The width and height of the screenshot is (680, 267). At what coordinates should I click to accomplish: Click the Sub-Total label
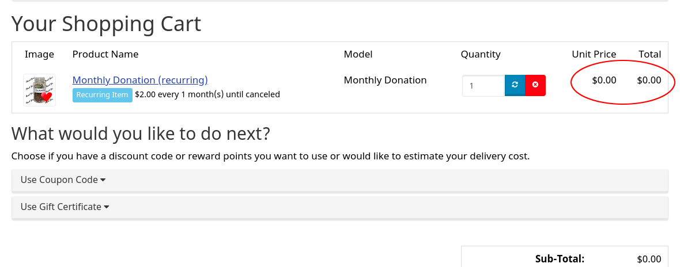(560, 259)
